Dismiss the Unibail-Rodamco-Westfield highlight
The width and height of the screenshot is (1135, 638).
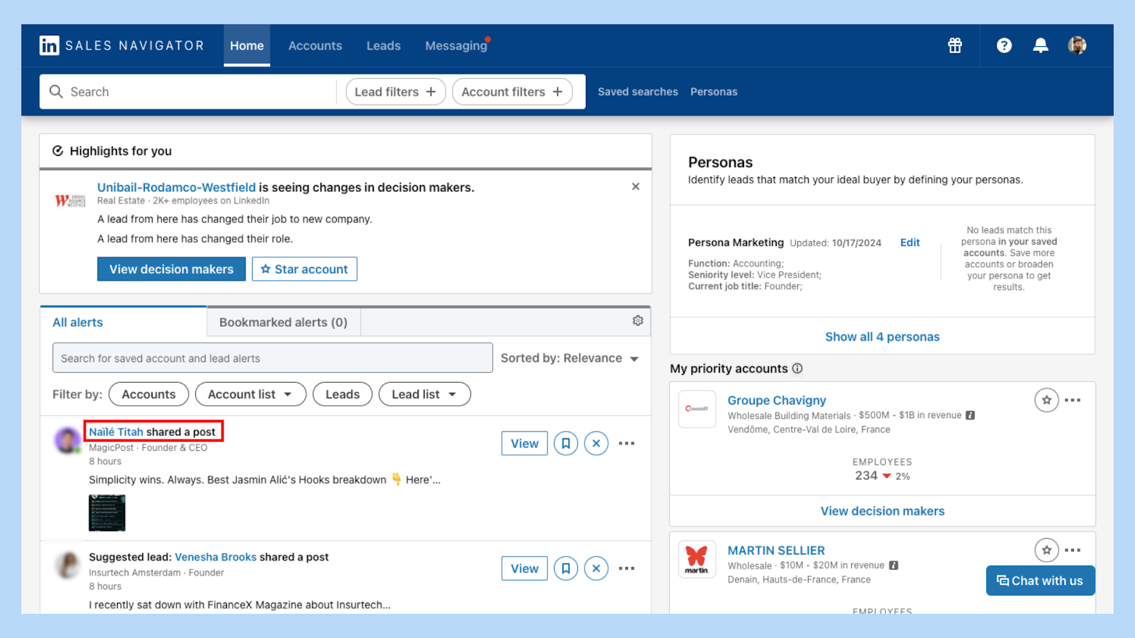(636, 186)
